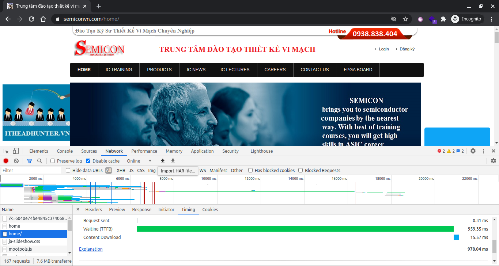Uncheck the Disable cache checkbox
499x266 pixels.
coord(88,161)
